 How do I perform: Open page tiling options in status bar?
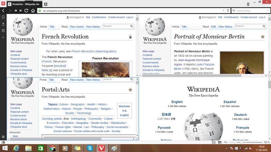214,142
